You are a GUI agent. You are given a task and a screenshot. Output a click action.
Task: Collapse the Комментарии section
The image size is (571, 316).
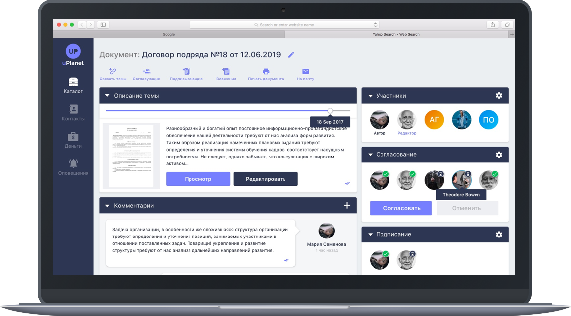pyautogui.click(x=107, y=205)
